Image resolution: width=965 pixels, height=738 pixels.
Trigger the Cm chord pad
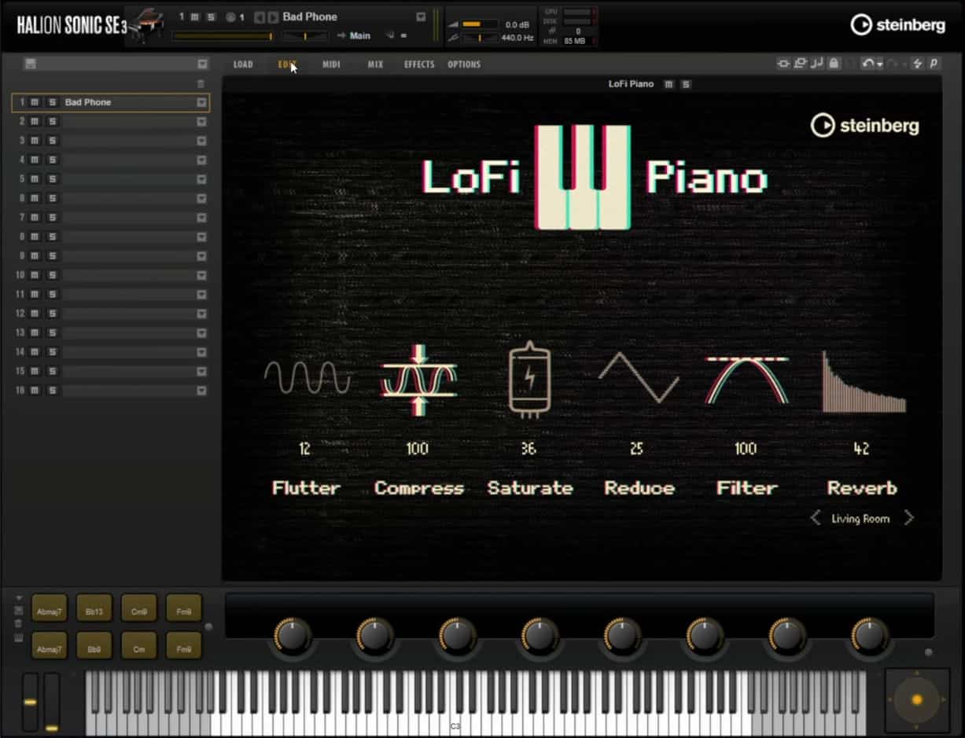[x=139, y=646]
